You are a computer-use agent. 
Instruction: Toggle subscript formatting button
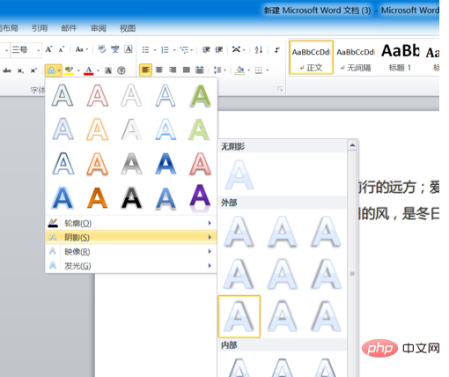20,70
